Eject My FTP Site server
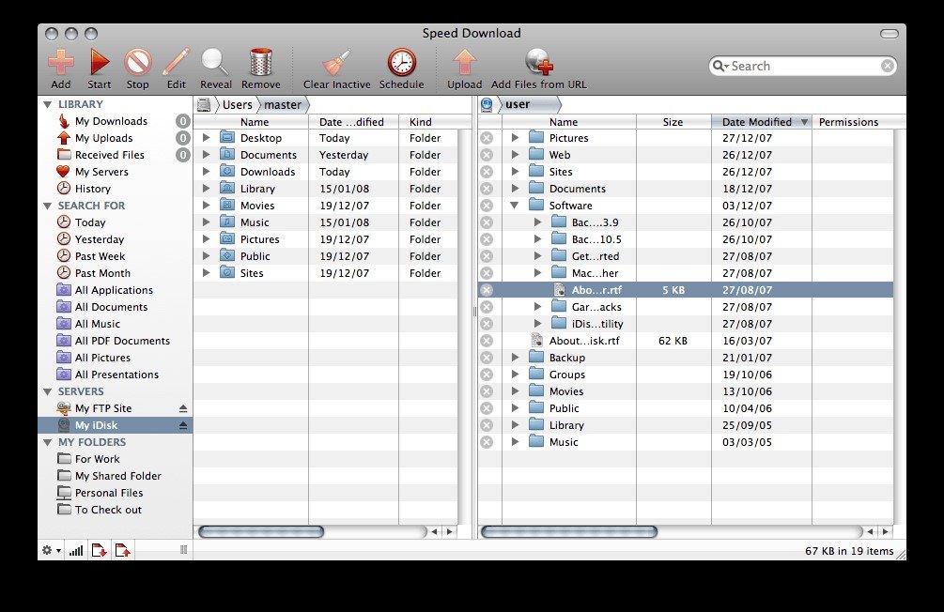 tap(183, 408)
